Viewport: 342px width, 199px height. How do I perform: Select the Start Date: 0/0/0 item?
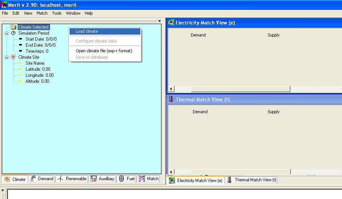(x=40, y=39)
